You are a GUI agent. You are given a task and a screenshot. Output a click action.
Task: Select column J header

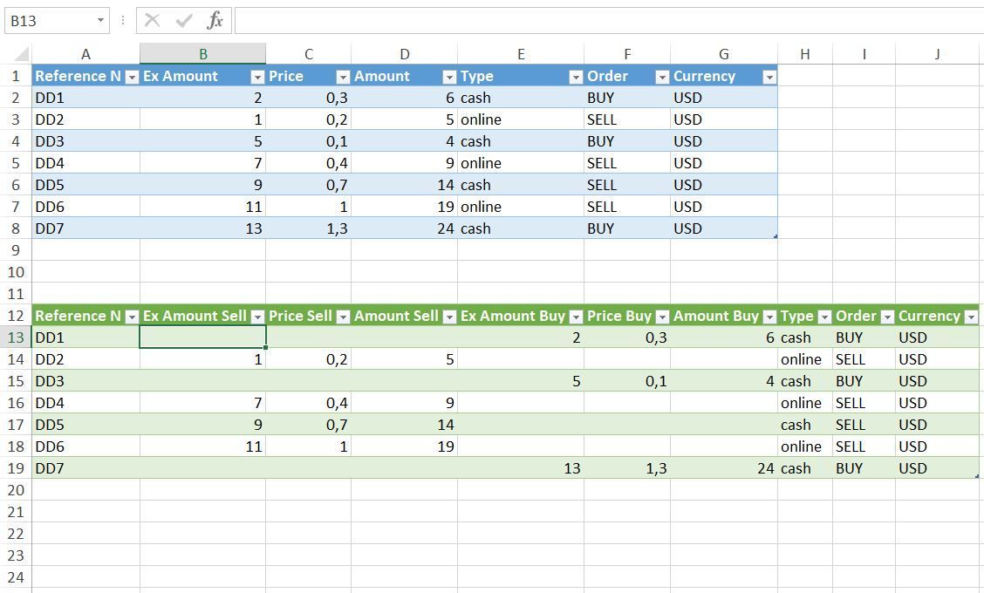[937, 54]
